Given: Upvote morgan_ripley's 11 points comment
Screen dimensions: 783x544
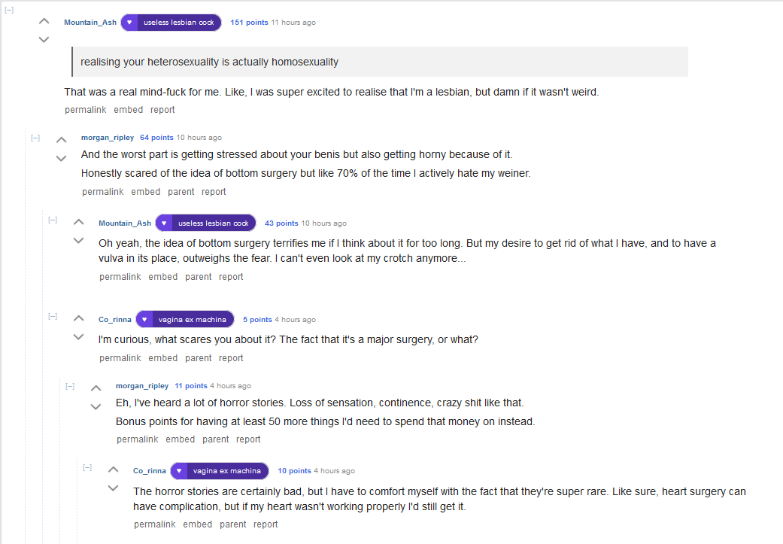Looking at the screenshot, I should pos(96,388).
